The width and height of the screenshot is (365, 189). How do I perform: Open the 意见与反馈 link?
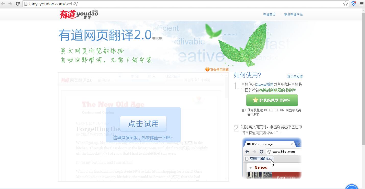click(295, 76)
